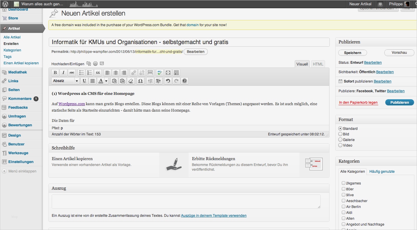Image resolution: width=417 pixels, height=230 pixels.
Task: Open the article Vorschau preview
Action: point(399,53)
